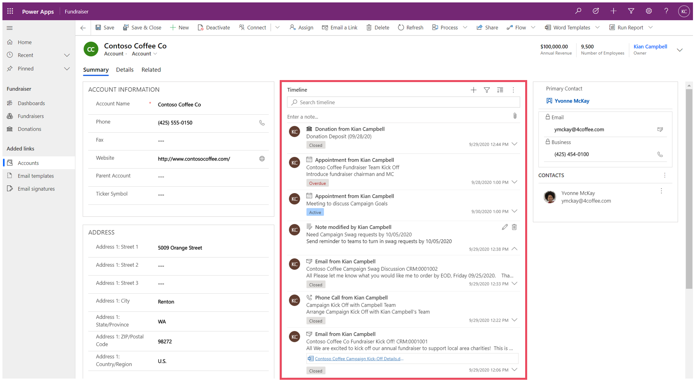Image resolution: width=697 pixels, height=383 pixels.
Task: Click inside the Search timeline field
Action: tap(402, 102)
